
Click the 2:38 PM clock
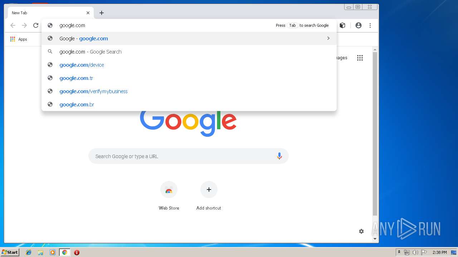(439, 252)
